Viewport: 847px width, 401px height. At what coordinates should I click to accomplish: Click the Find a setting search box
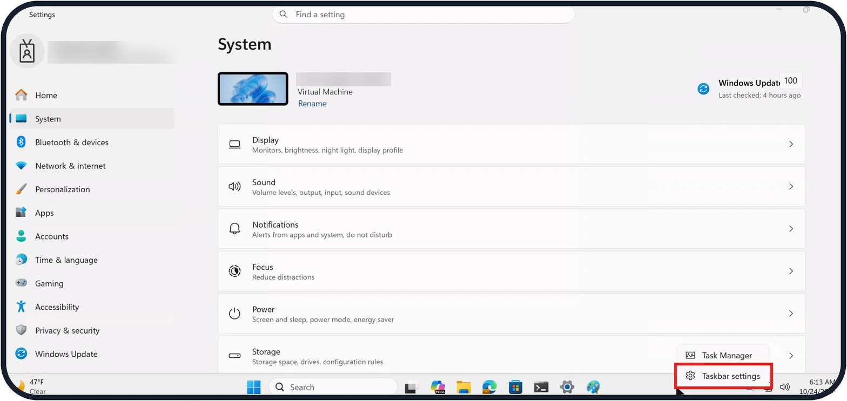423,15
